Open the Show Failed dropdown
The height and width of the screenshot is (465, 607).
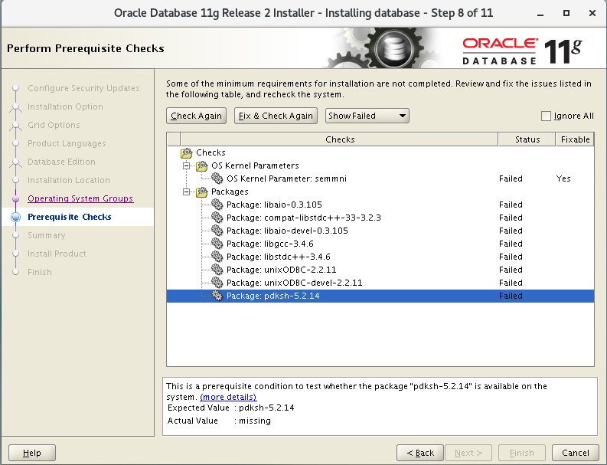point(367,116)
